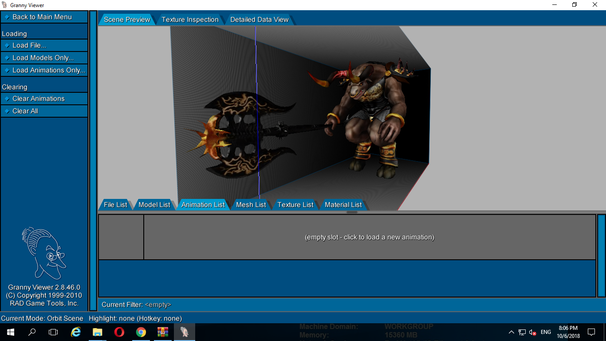This screenshot has height=341, width=606.
Task: Choose Load Models Only...
Action: click(x=44, y=58)
